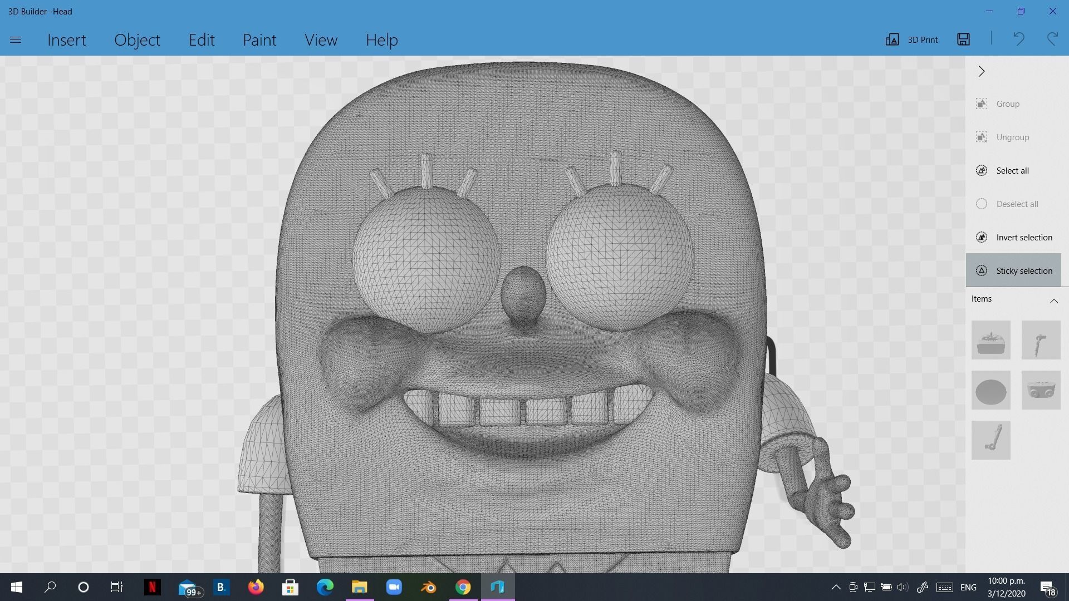Click the 3D Print button
The width and height of the screenshot is (1069, 601).
pos(911,40)
